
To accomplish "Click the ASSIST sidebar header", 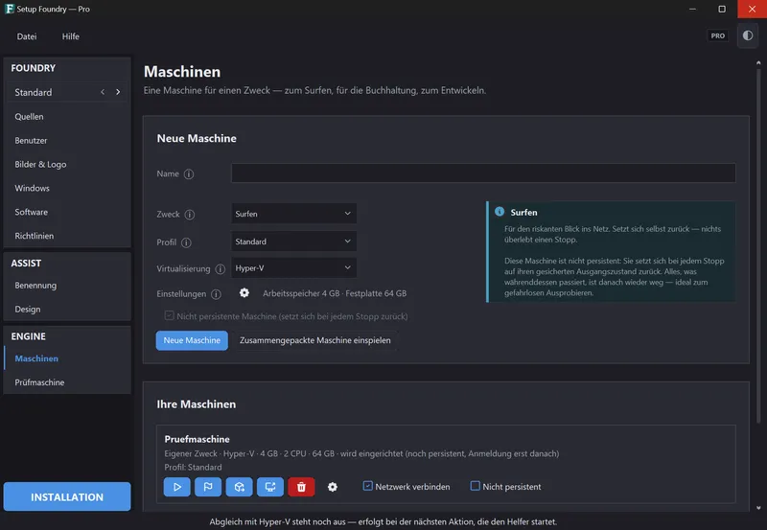I will coord(26,263).
